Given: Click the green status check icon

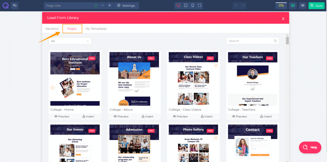Looking at the screenshot, I should click(96, 6).
